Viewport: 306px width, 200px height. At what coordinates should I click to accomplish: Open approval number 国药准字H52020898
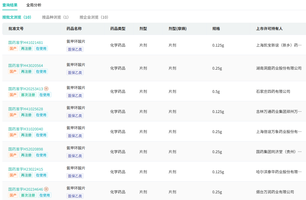click(26, 149)
